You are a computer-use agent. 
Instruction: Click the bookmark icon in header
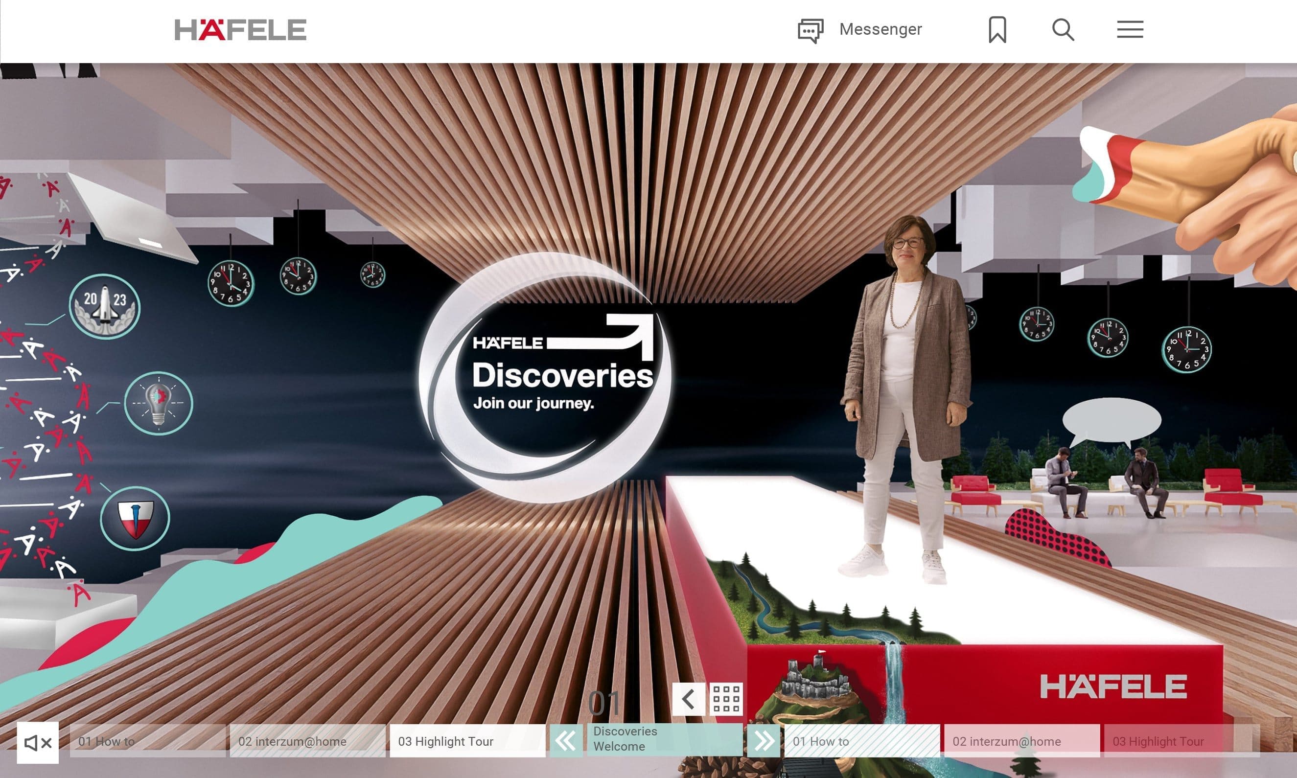coord(997,29)
